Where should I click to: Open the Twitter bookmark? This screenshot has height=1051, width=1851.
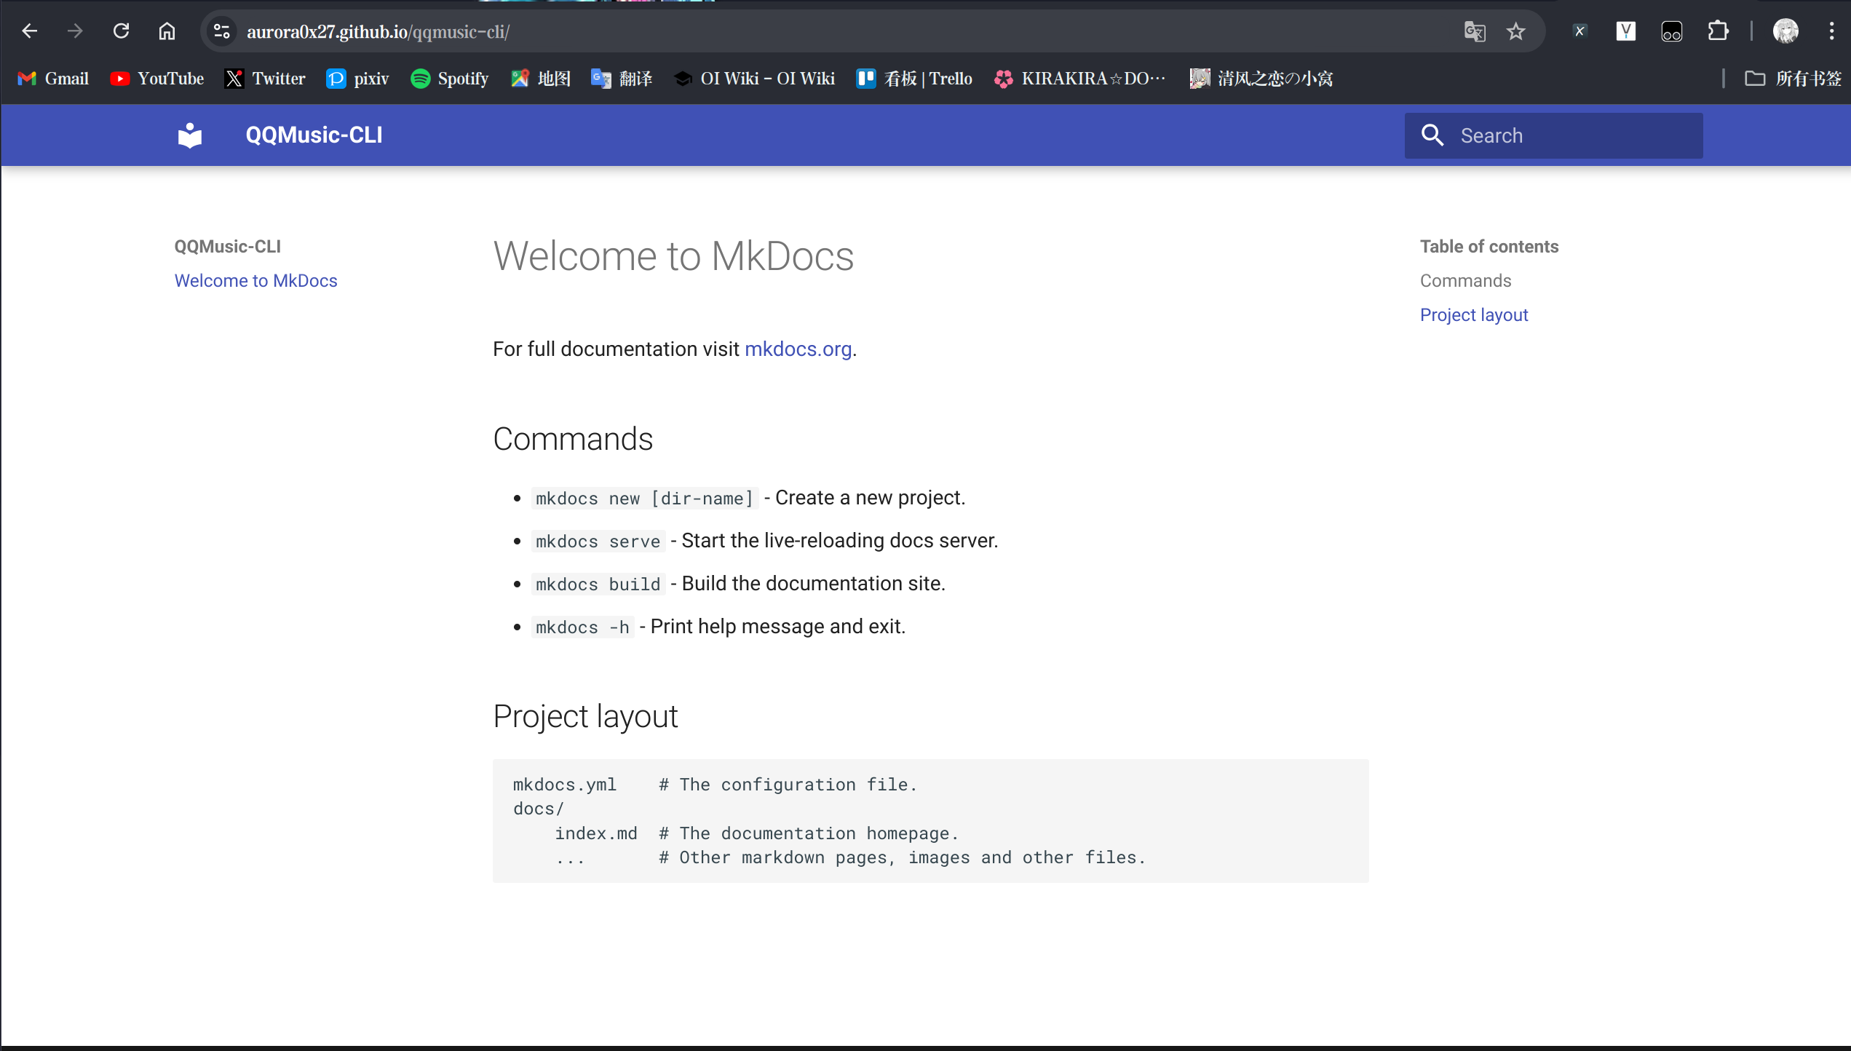click(265, 79)
